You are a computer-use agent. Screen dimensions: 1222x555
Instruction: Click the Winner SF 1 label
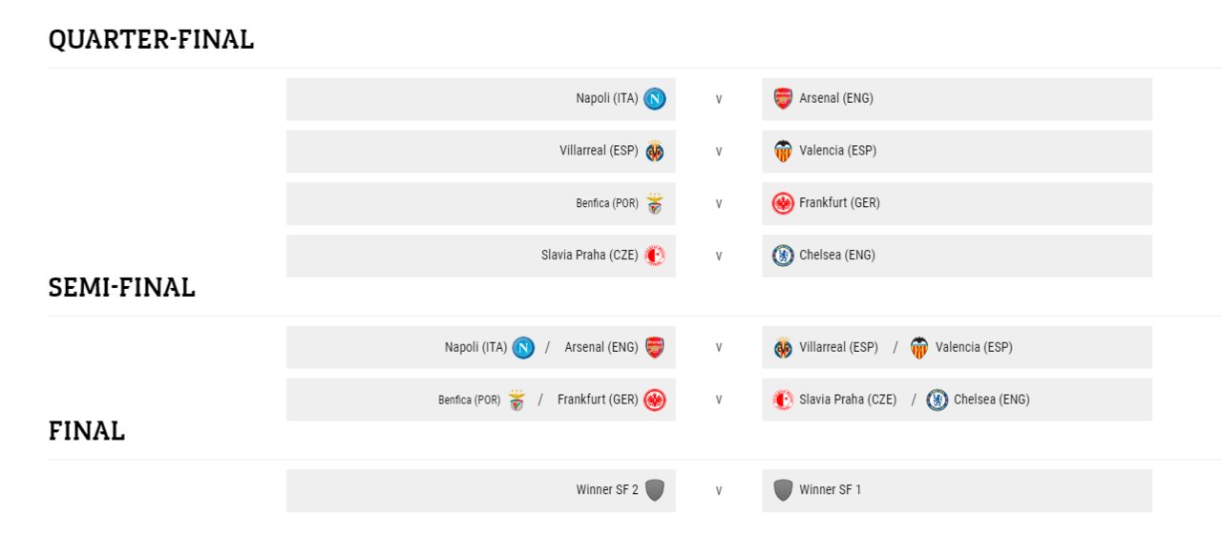(x=831, y=490)
